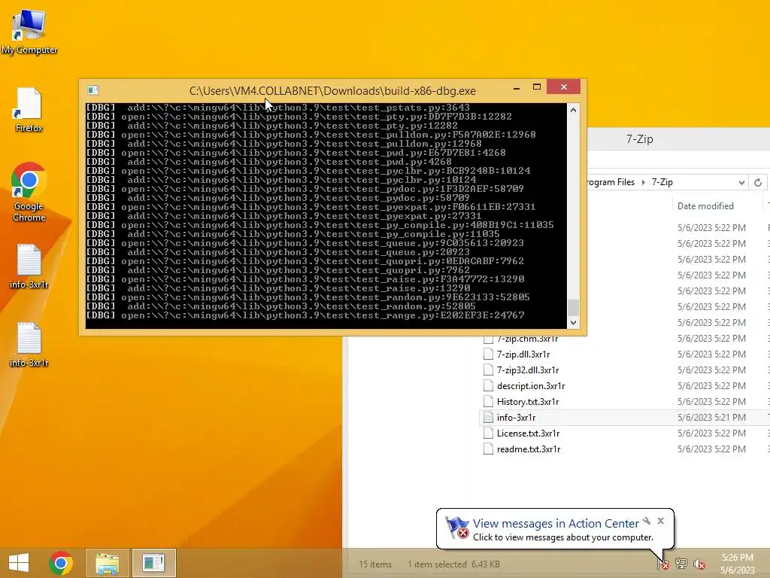Switch to console app taskbar button

(153, 563)
